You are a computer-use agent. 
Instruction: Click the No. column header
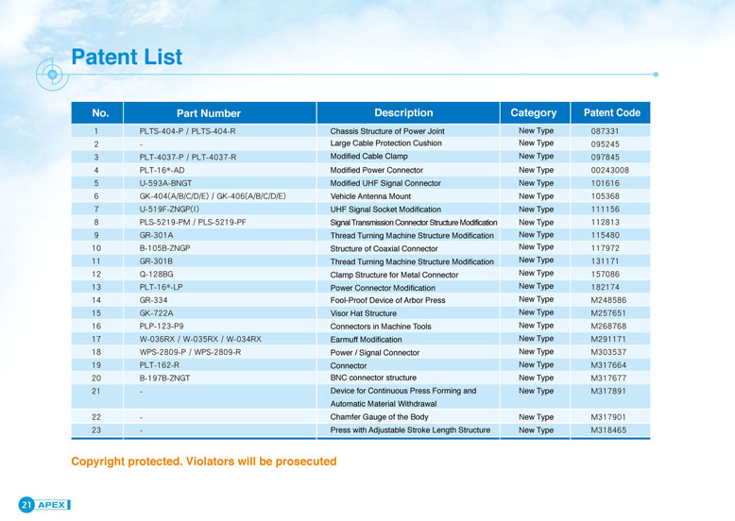click(x=100, y=113)
